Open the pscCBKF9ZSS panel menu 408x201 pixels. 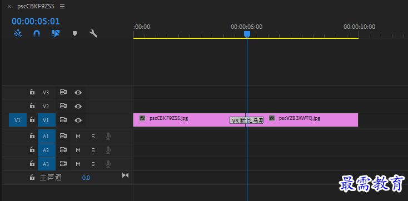pyautogui.click(x=62, y=7)
